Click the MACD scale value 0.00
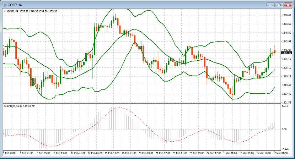 coord(284,129)
